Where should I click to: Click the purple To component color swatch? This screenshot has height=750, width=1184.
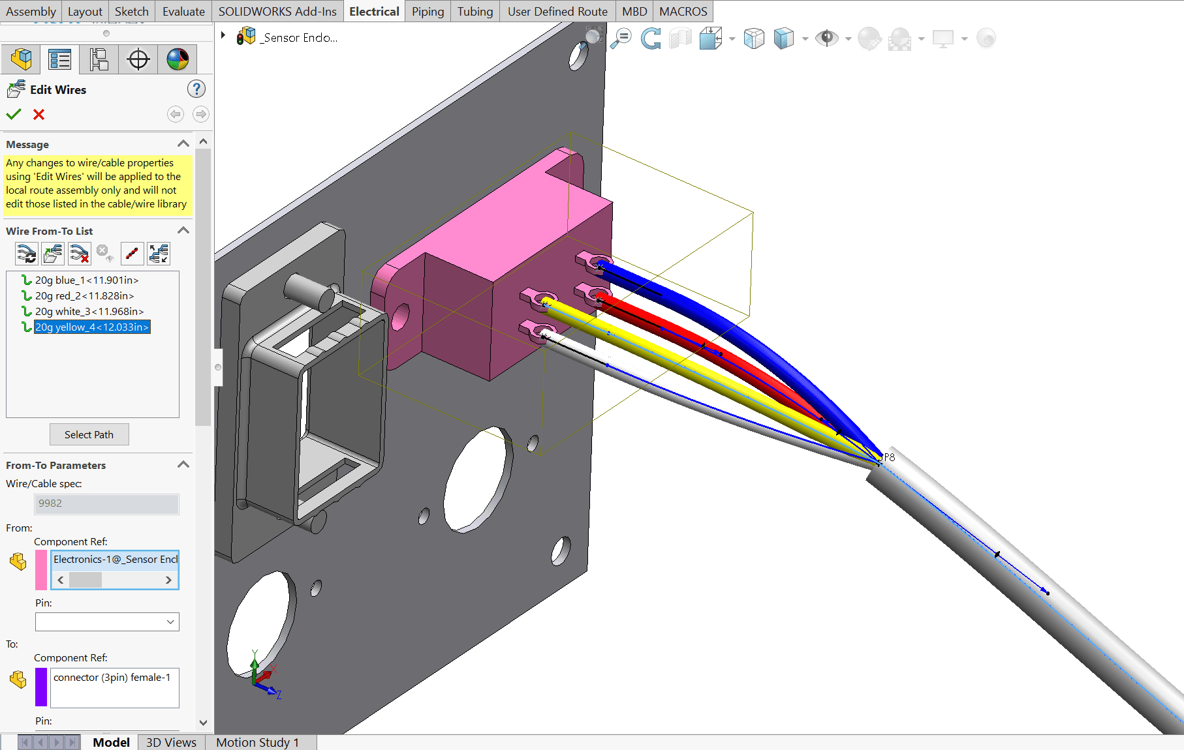point(40,687)
